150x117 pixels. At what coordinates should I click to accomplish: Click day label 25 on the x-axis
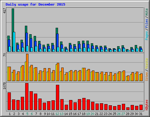coord(114,114)
